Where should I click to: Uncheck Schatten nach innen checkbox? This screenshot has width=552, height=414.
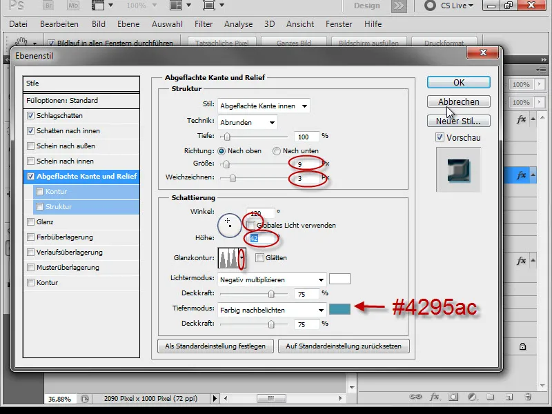coord(30,130)
